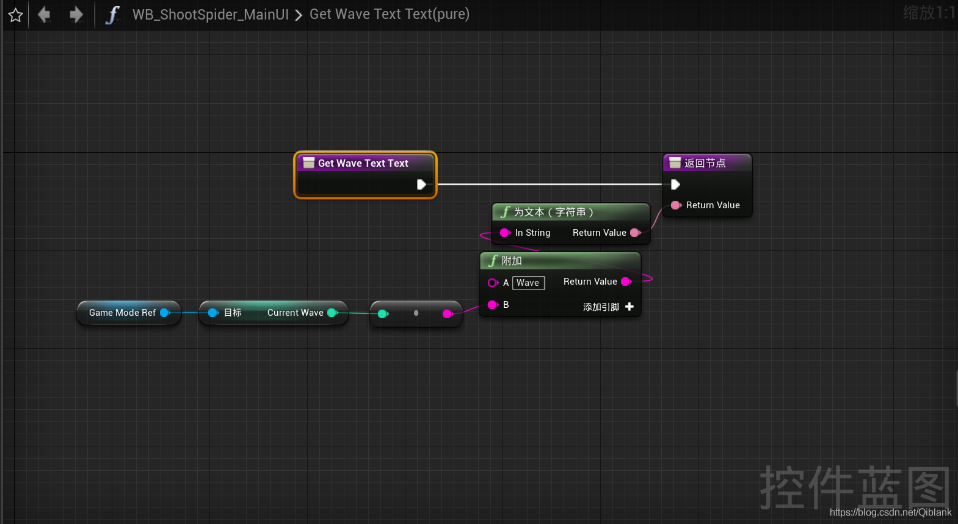
Task: Click Game Mode Ref output pin
Action: click(x=165, y=313)
